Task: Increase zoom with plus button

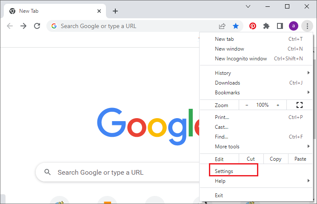Action: tap(278, 105)
